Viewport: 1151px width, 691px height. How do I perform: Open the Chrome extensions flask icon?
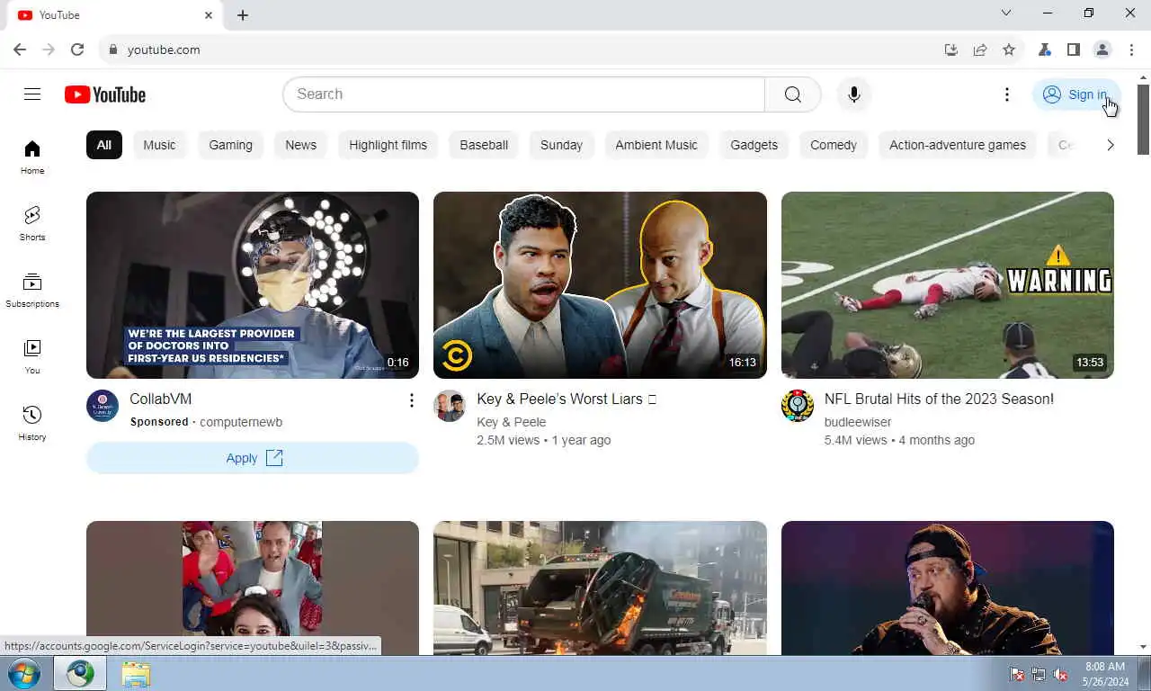pos(1045,49)
